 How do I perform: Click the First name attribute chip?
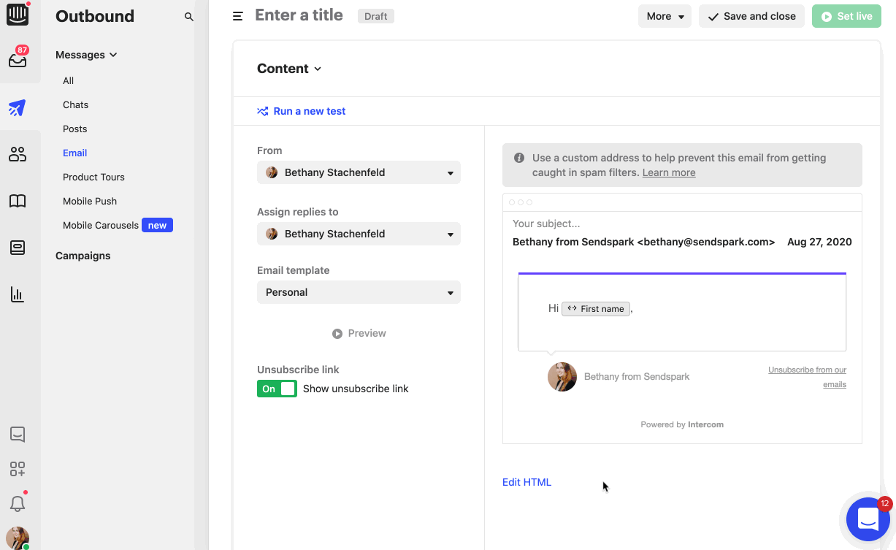596,308
